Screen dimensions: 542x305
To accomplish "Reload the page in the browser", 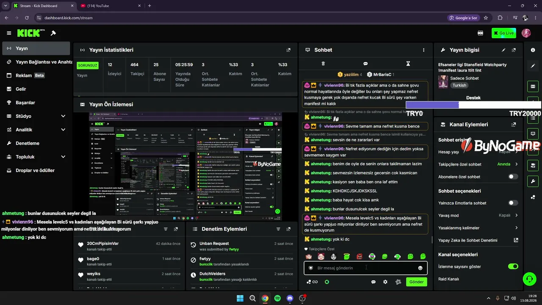I will (27, 18).
